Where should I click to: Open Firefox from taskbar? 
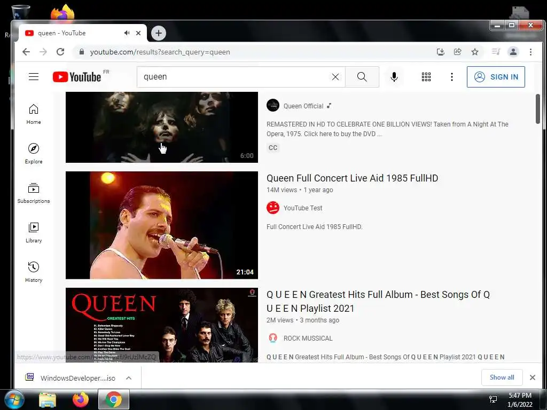81,399
